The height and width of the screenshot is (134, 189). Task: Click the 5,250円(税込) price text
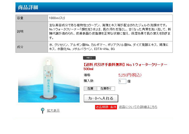130,75
